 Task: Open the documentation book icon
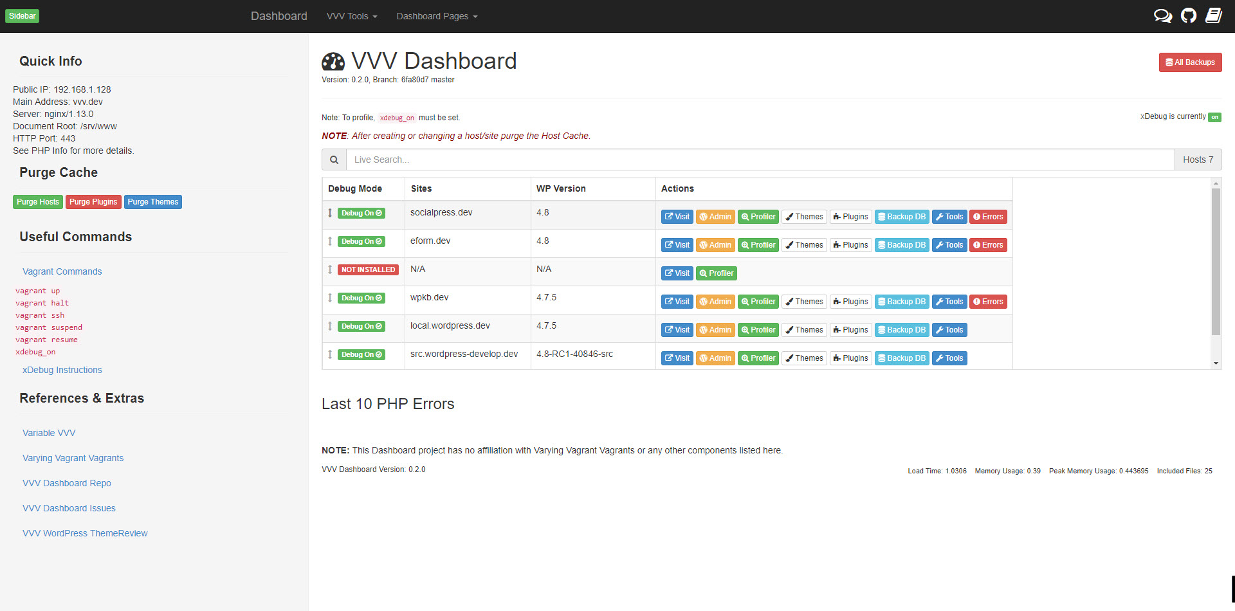pos(1214,16)
